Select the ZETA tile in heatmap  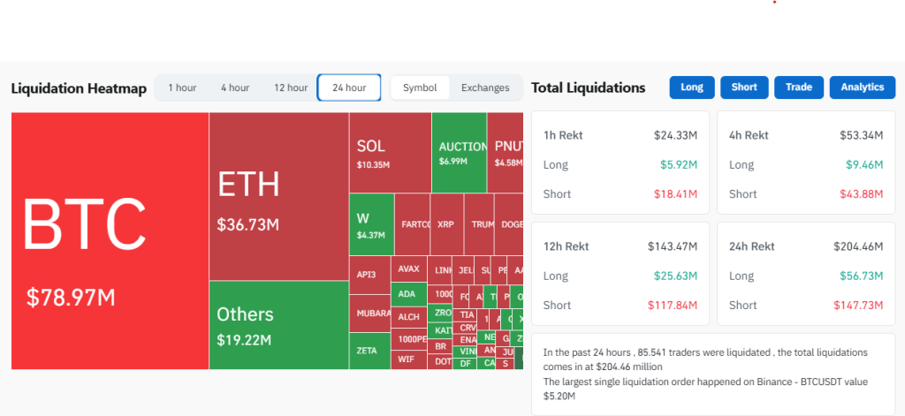[370, 350]
